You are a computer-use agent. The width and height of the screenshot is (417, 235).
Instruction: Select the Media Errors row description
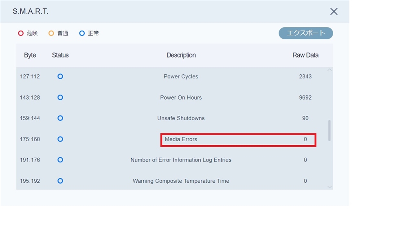pos(181,139)
